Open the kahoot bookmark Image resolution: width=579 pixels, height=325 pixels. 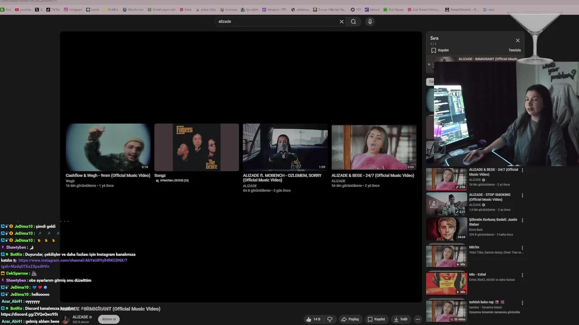pos(373,9)
